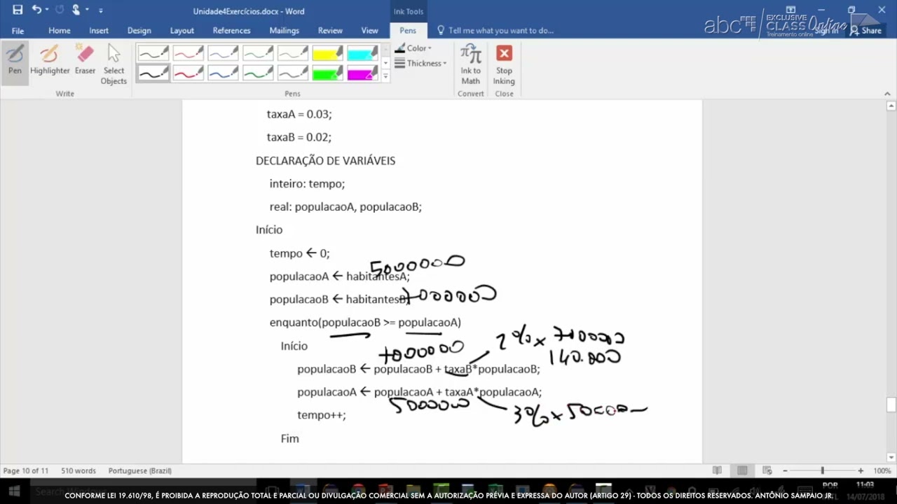
Task: Click Stop Inking button
Action: [x=504, y=64]
